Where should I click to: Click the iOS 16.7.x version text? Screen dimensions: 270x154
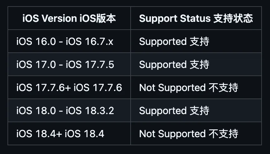[x=89, y=41]
